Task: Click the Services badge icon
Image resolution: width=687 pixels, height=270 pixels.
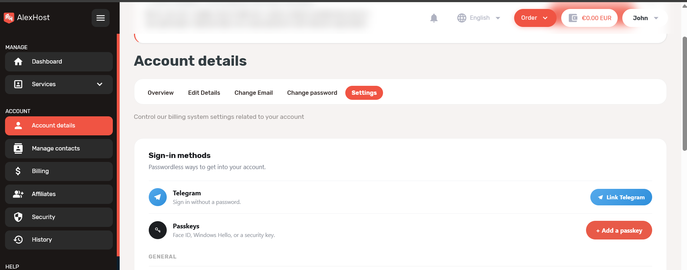Action: pos(18,84)
